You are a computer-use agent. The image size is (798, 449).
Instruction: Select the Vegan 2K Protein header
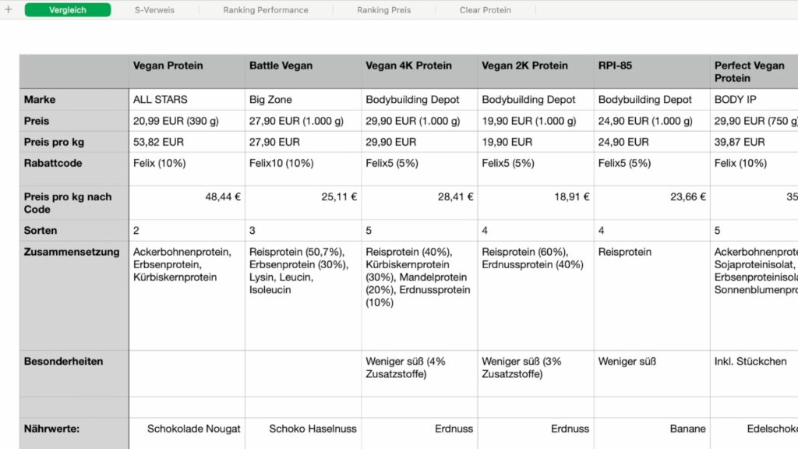536,72
